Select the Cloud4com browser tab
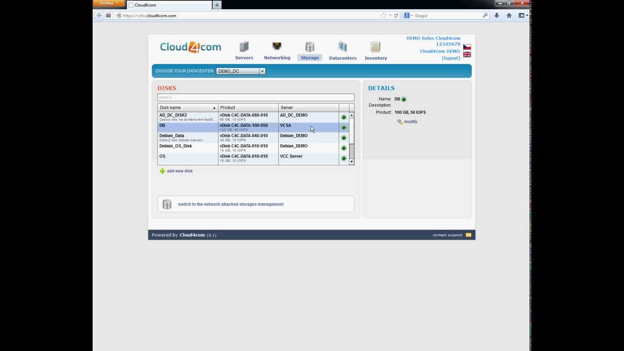The width and height of the screenshot is (624, 351). click(169, 5)
